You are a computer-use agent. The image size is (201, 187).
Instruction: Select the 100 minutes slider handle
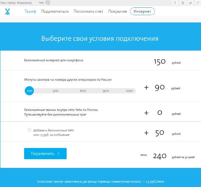click(29, 91)
